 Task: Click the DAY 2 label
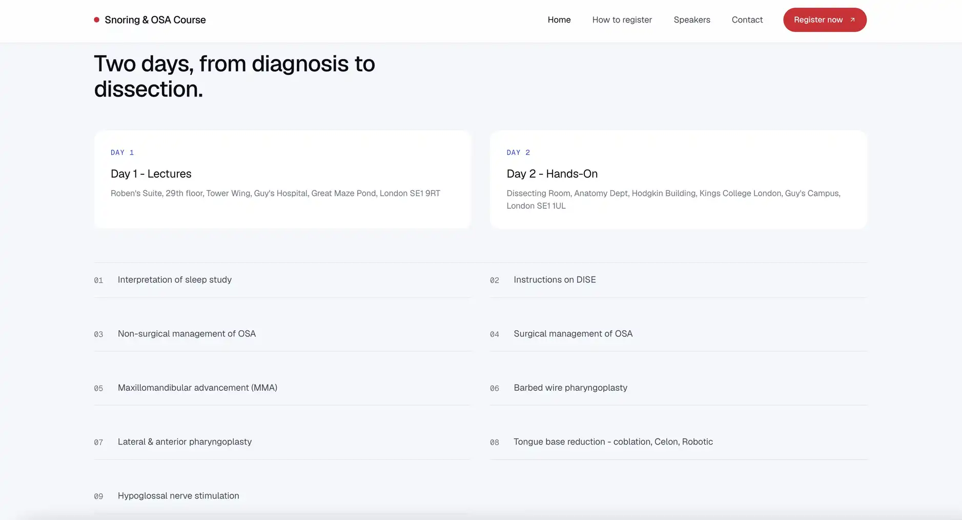tap(518, 152)
